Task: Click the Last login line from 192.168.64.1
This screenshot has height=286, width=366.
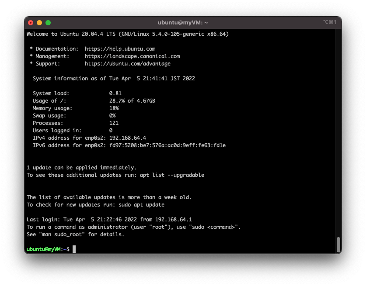Action: 109,220
